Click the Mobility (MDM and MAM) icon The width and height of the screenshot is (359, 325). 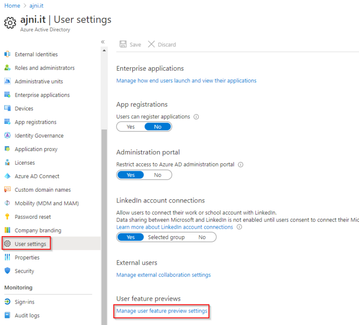click(7, 203)
